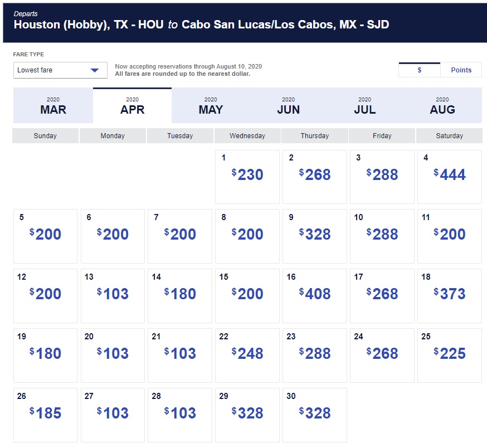This screenshot has width=487, height=443.
Task: Select the APR 2020 month tab
Action: 132,105
